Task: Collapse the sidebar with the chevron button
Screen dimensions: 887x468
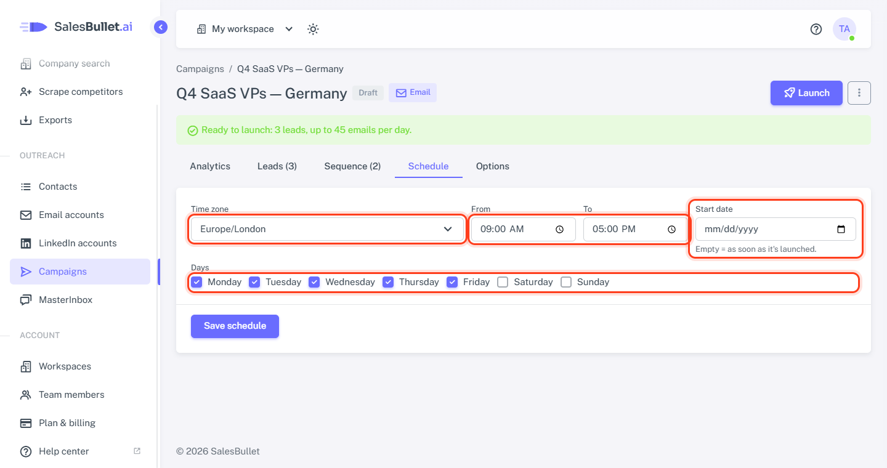Action: point(161,27)
